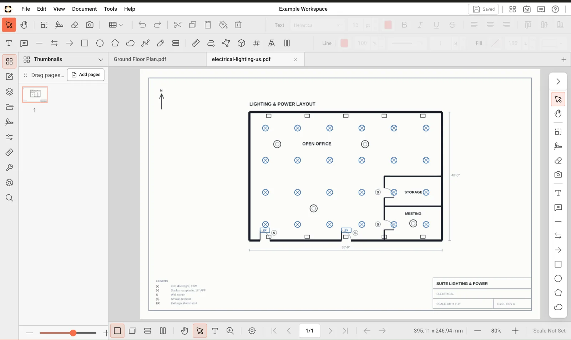Viewport: 571px width, 340px height.
Task: Toggle continuous scroll view mode
Action: (x=148, y=331)
